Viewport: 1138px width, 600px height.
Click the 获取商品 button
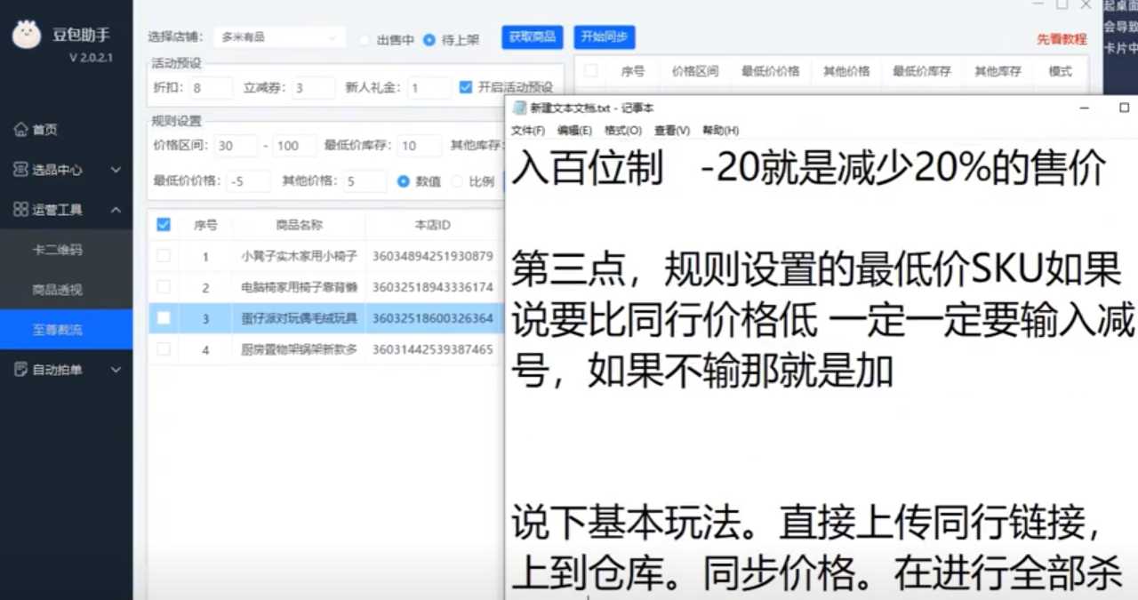point(532,37)
